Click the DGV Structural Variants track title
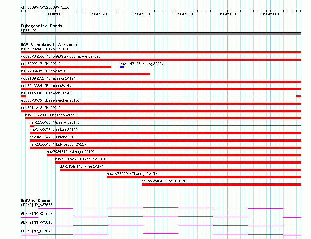 coord(49,45)
